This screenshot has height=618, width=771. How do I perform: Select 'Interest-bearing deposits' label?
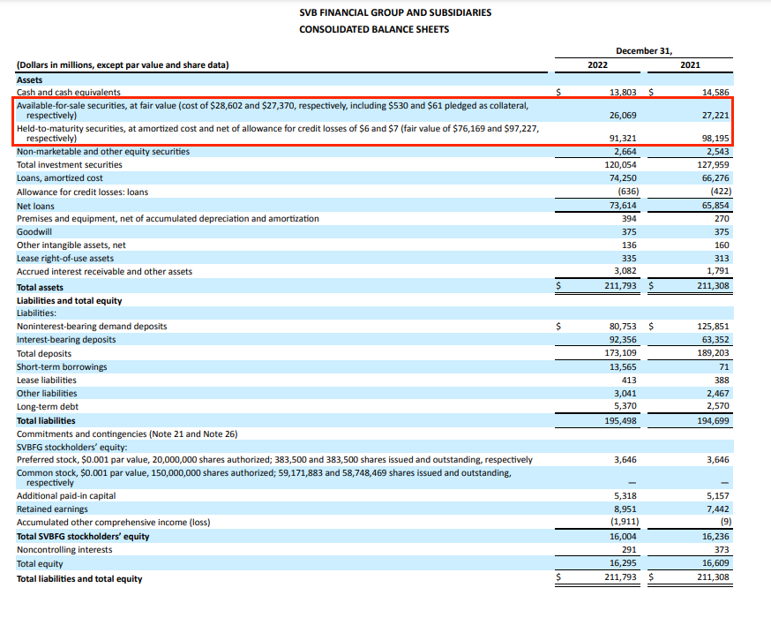click(x=66, y=340)
